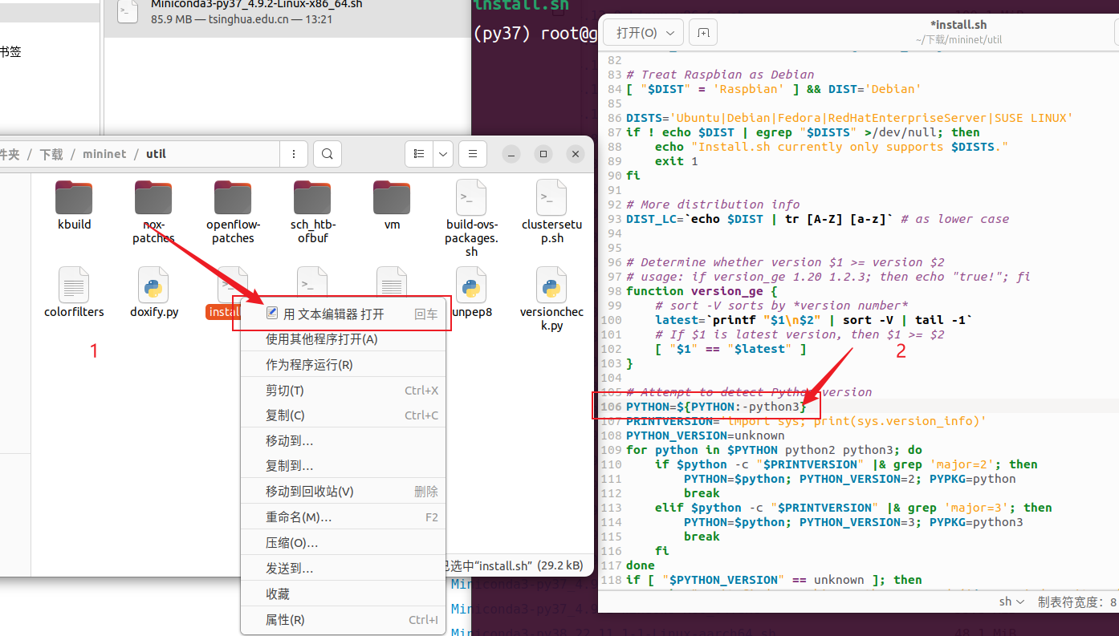Viewport: 1119px width, 636px height.
Task: Open the sch_htb-ofbuf folder icon
Action: point(312,196)
